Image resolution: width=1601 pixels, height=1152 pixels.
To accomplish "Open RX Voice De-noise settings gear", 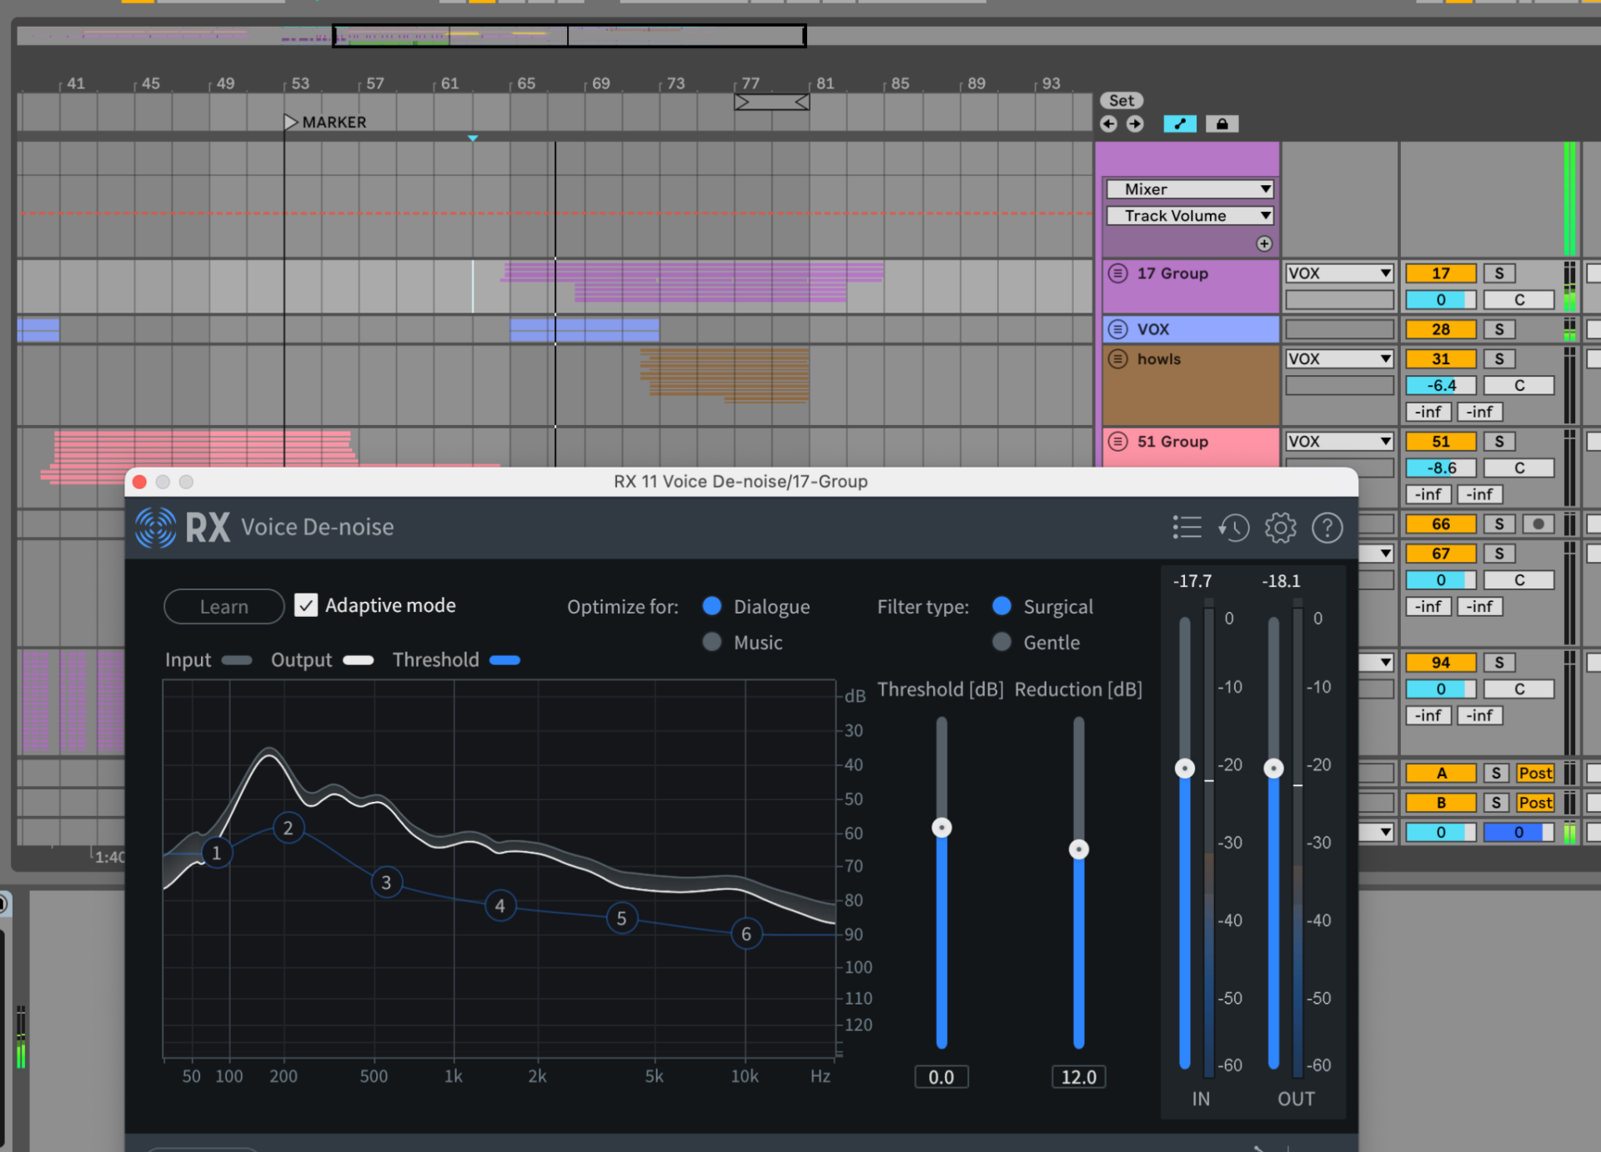I will coord(1281,527).
